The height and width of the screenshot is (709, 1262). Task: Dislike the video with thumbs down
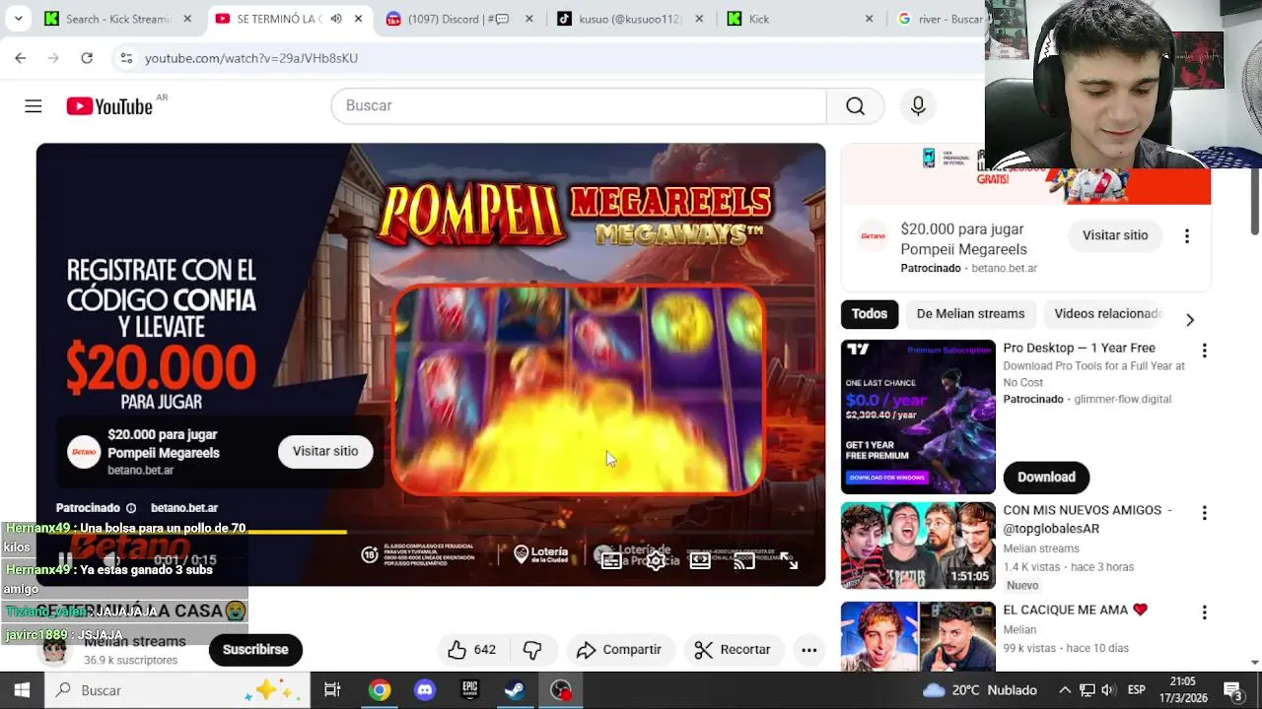click(532, 649)
